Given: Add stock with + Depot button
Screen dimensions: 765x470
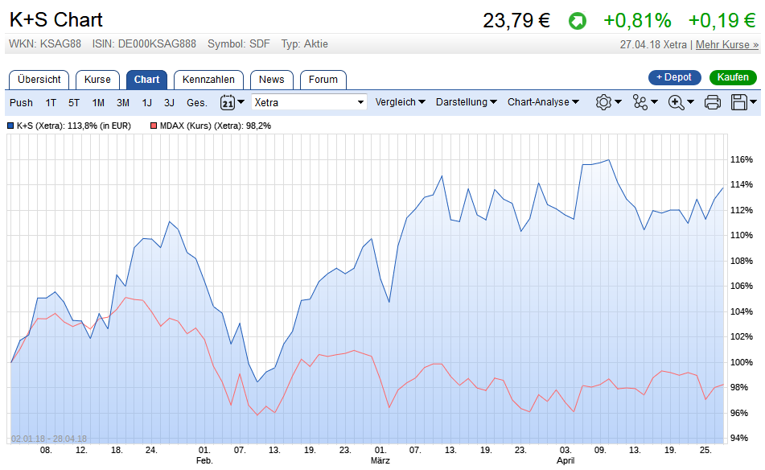Looking at the screenshot, I should point(674,77).
